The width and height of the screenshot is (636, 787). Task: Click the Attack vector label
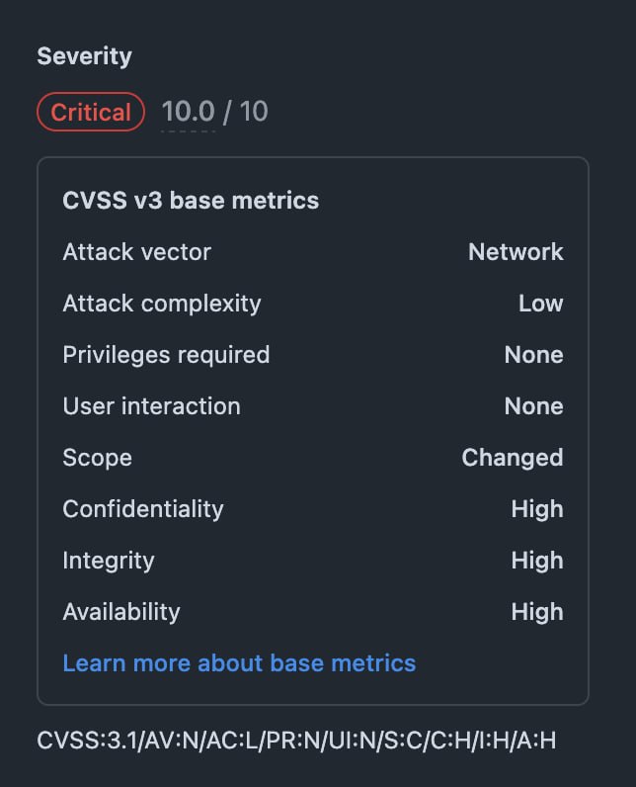pos(137,252)
